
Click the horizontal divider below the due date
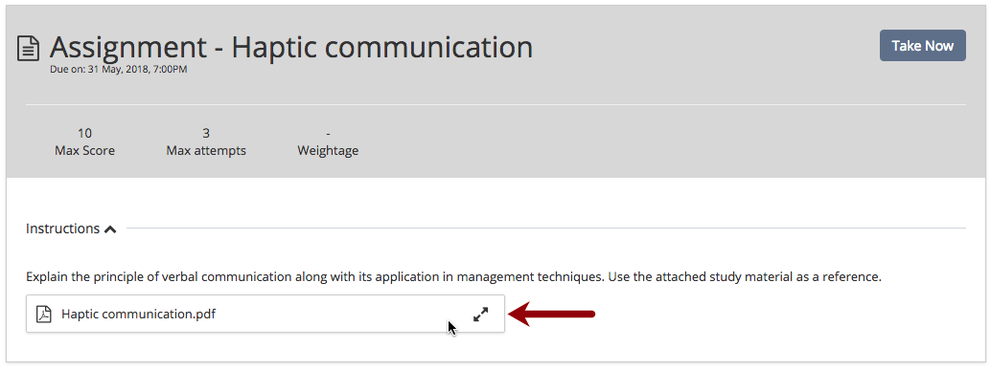click(x=495, y=104)
